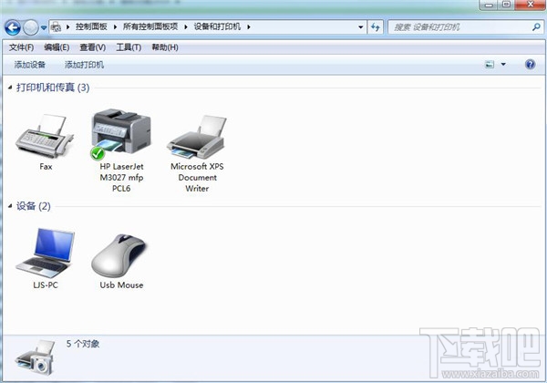Collapse the 打印机和传真 (3) group
The image size is (547, 383).
point(10,88)
